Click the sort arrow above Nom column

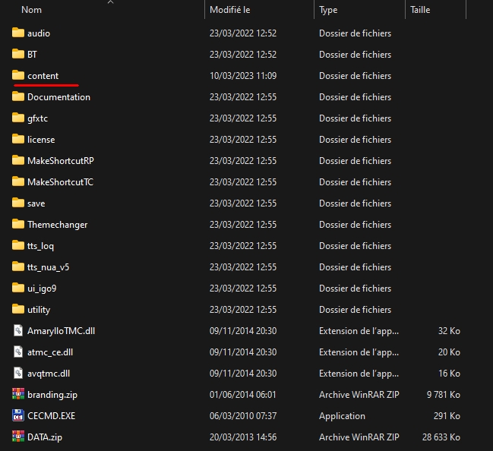coord(110,2)
